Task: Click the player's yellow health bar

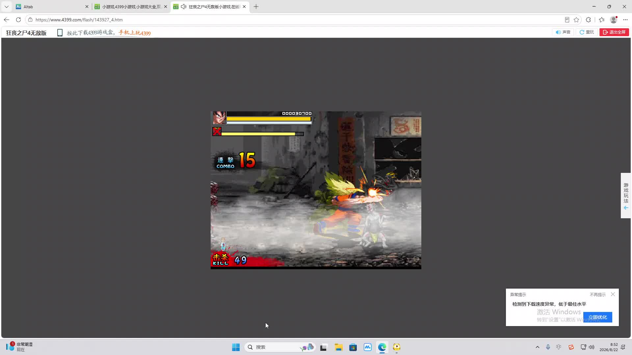Action: 269,119
